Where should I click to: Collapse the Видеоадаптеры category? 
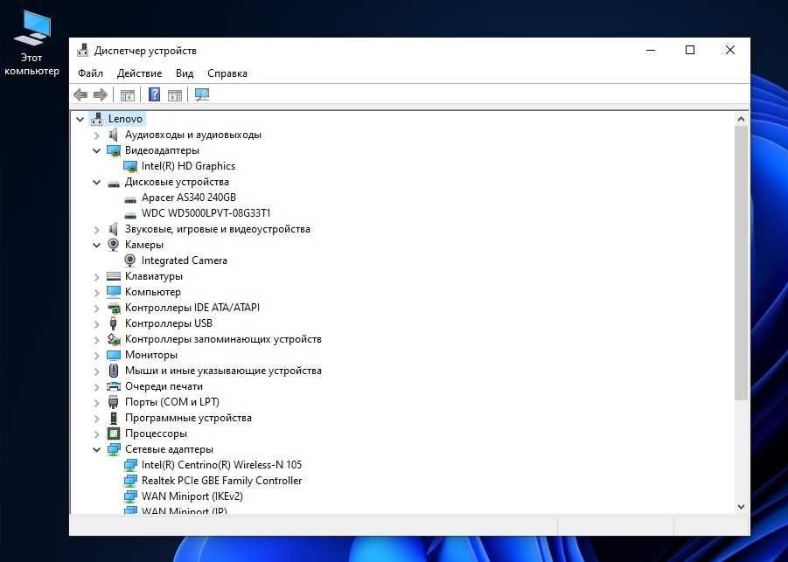pyautogui.click(x=96, y=150)
